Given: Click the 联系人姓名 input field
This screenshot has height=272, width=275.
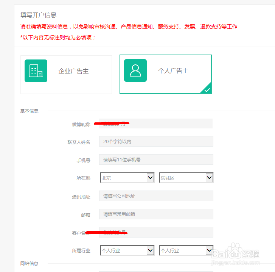Looking at the screenshot, I should tap(156, 141).
